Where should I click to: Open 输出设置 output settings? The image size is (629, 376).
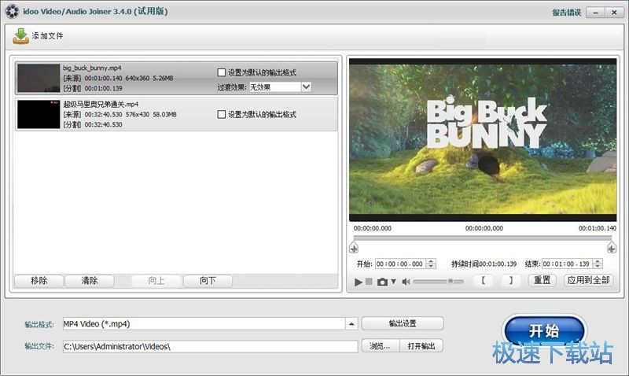(403, 323)
